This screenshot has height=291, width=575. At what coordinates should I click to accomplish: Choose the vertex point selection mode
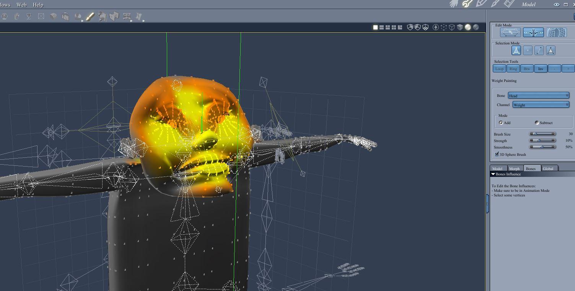click(x=528, y=50)
